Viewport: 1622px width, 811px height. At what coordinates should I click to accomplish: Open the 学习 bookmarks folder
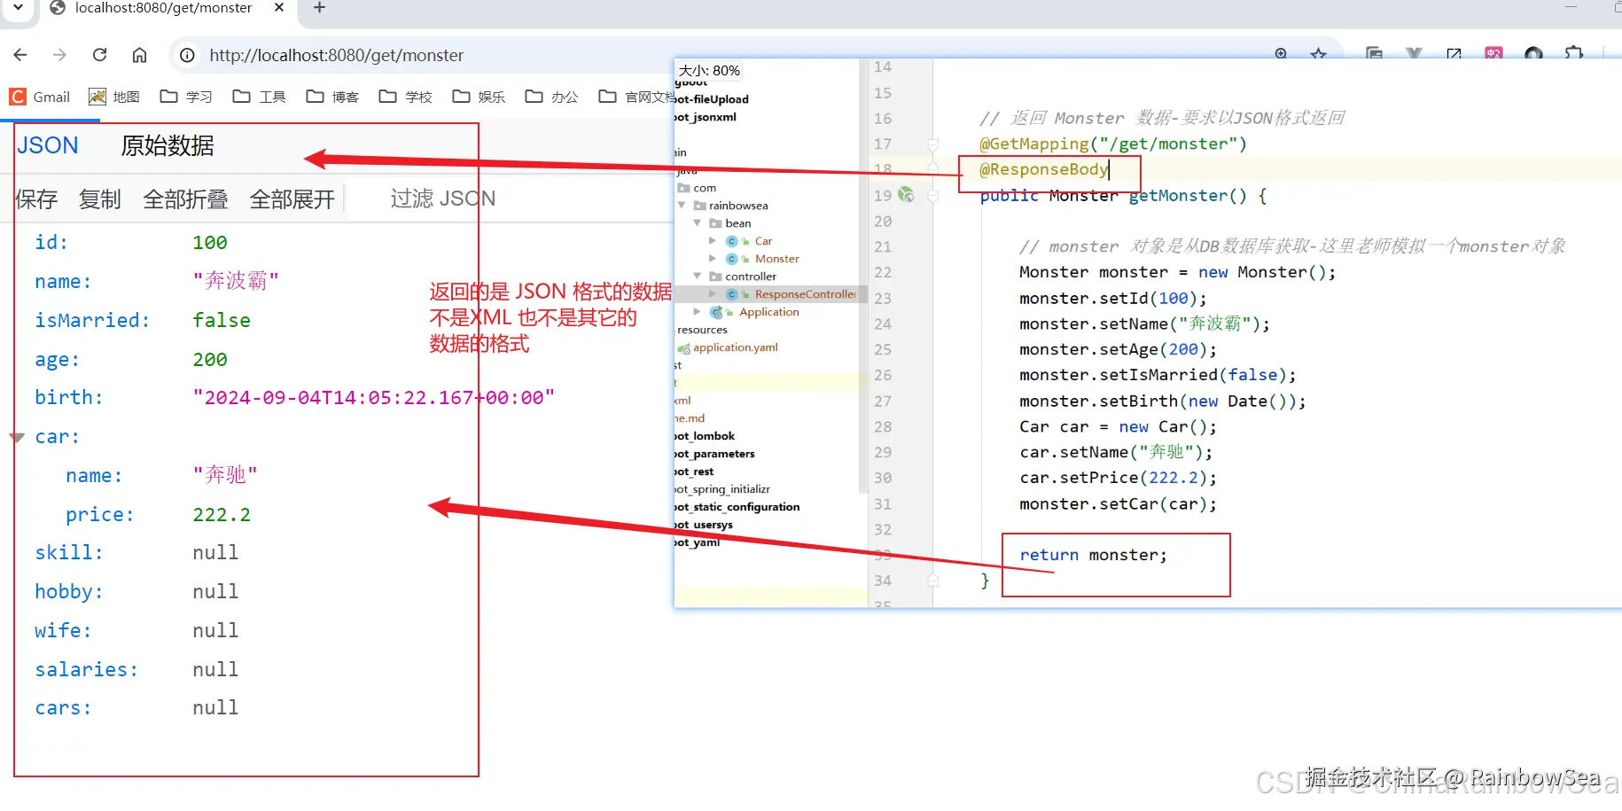pyautogui.click(x=186, y=97)
